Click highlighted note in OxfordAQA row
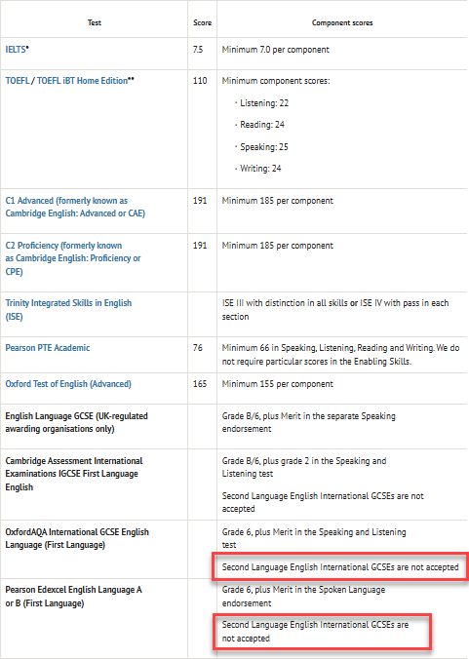Viewport: 469px width, 659px height. tap(340, 567)
